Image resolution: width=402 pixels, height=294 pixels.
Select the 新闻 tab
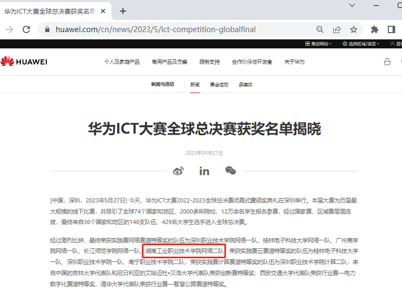[x=195, y=84]
